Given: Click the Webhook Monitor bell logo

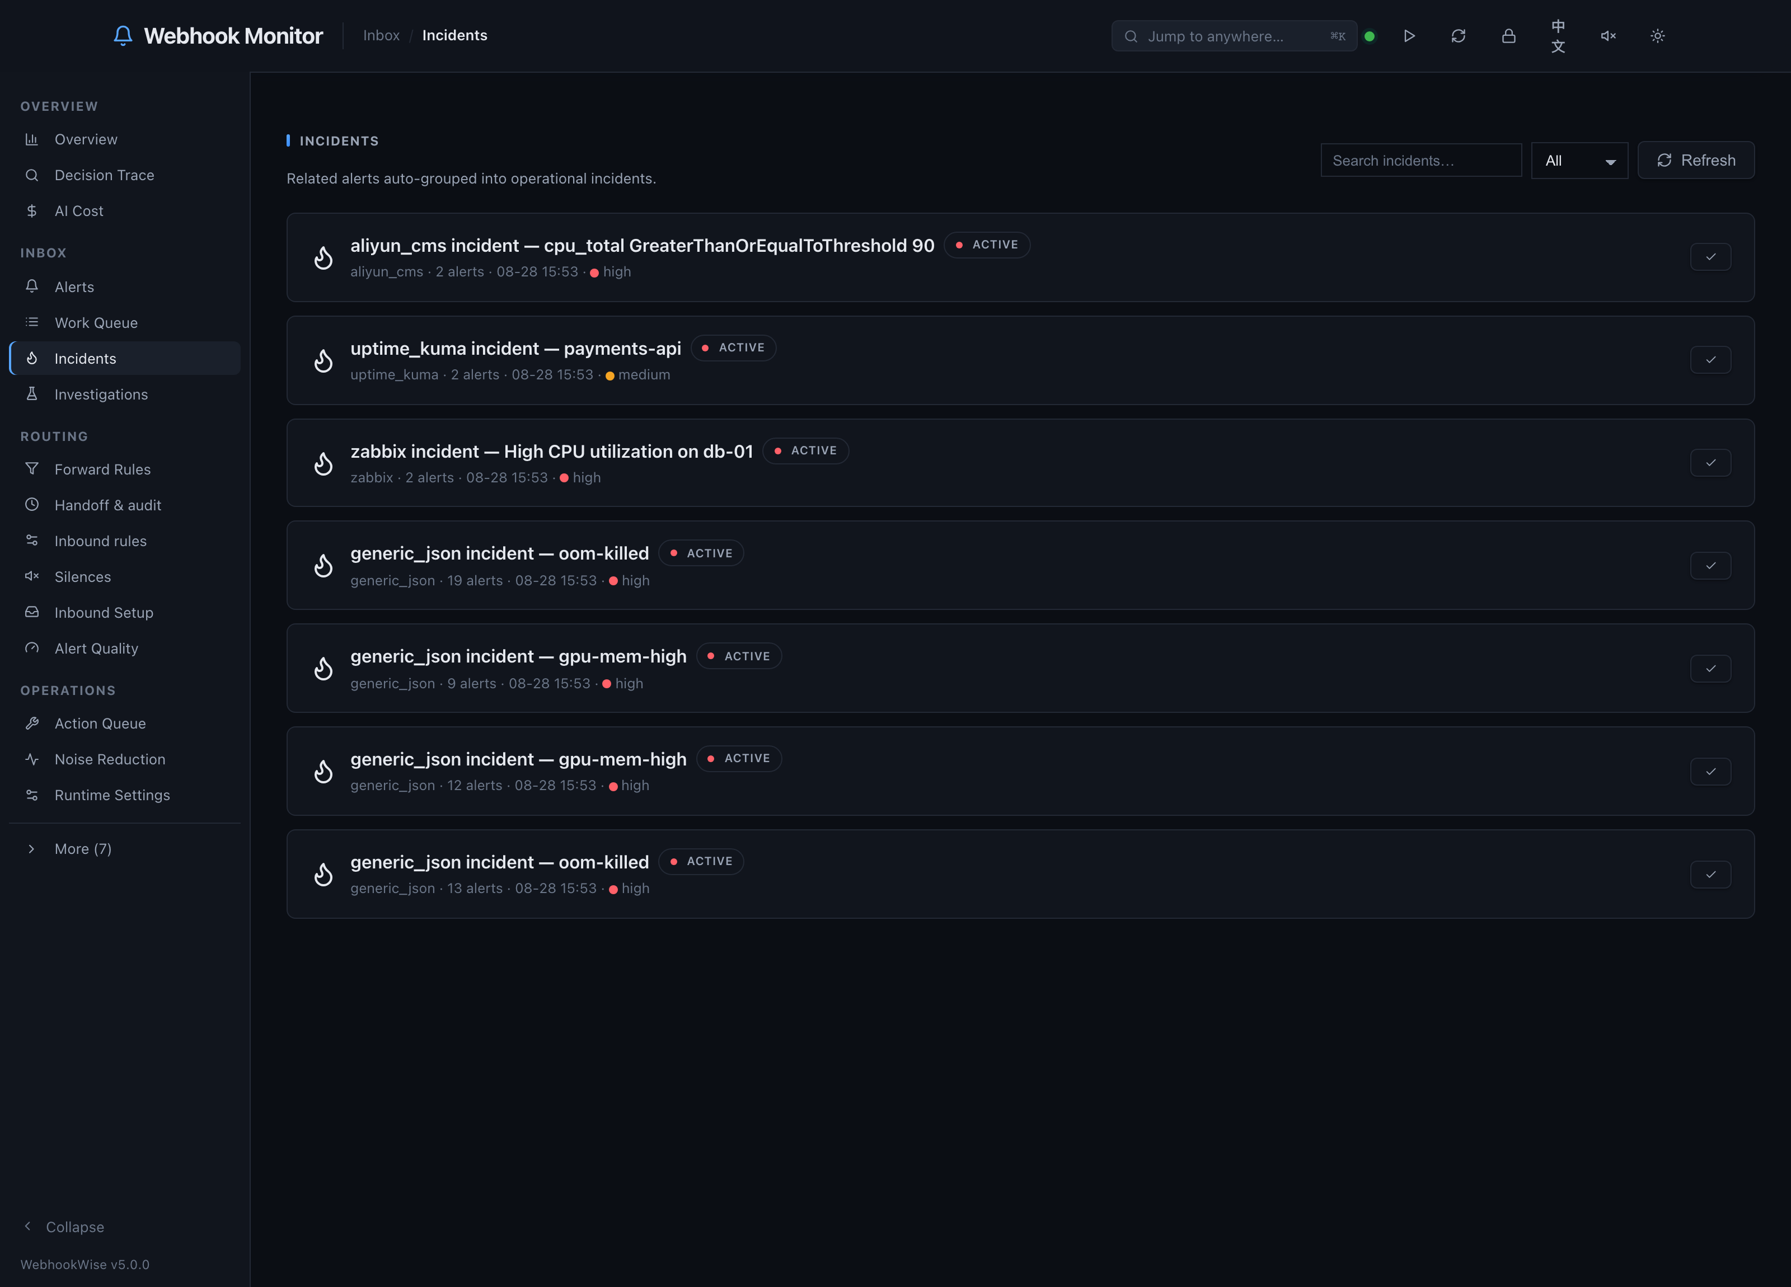Looking at the screenshot, I should 123,35.
